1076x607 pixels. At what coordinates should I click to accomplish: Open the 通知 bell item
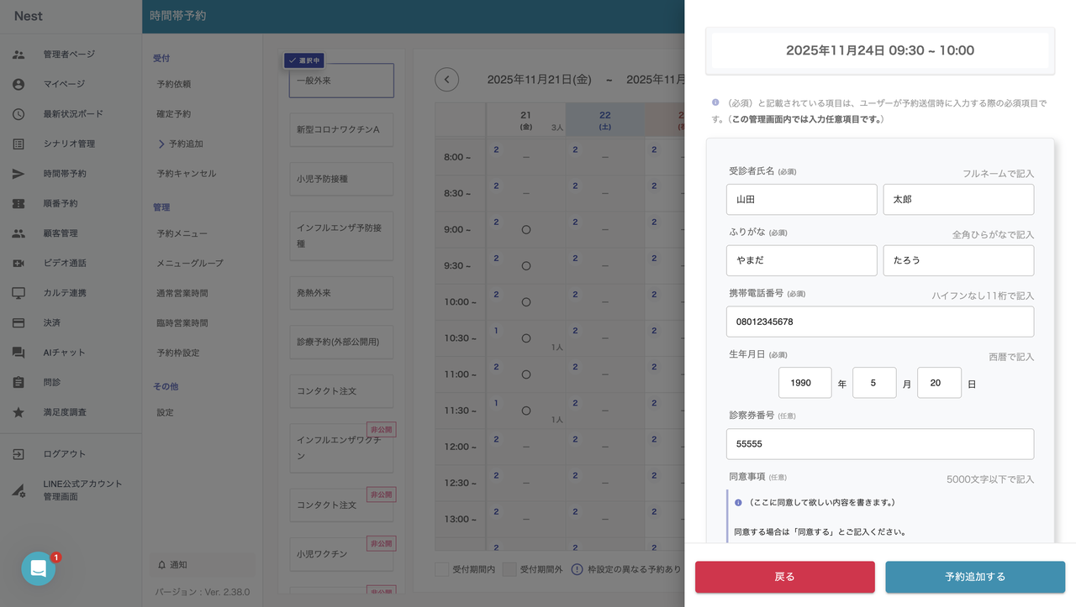tap(201, 565)
